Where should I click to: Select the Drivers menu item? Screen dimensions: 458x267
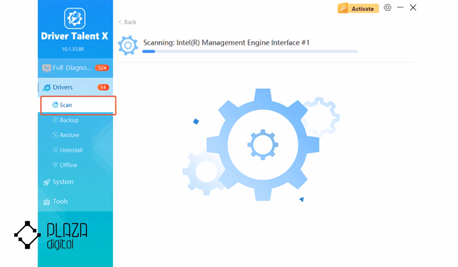(75, 87)
